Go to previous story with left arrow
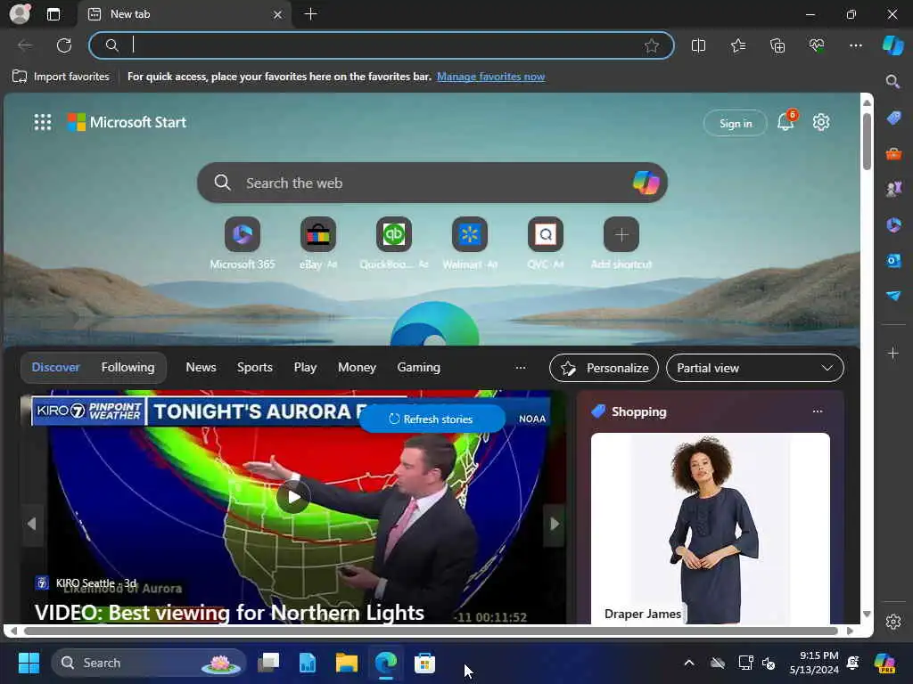The width and height of the screenshot is (913, 684). [32, 524]
